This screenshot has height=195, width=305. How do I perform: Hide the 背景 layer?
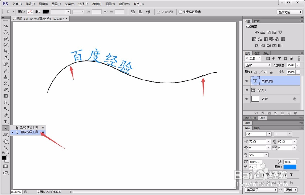point(247,99)
